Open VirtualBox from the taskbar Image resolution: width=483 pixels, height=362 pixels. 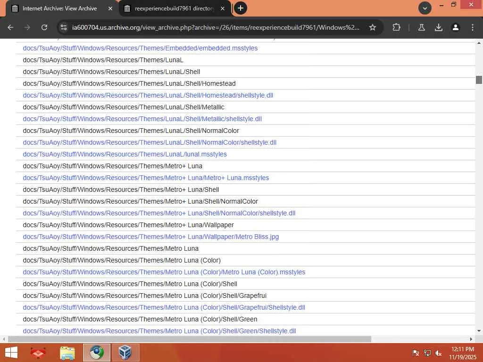pos(125,353)
